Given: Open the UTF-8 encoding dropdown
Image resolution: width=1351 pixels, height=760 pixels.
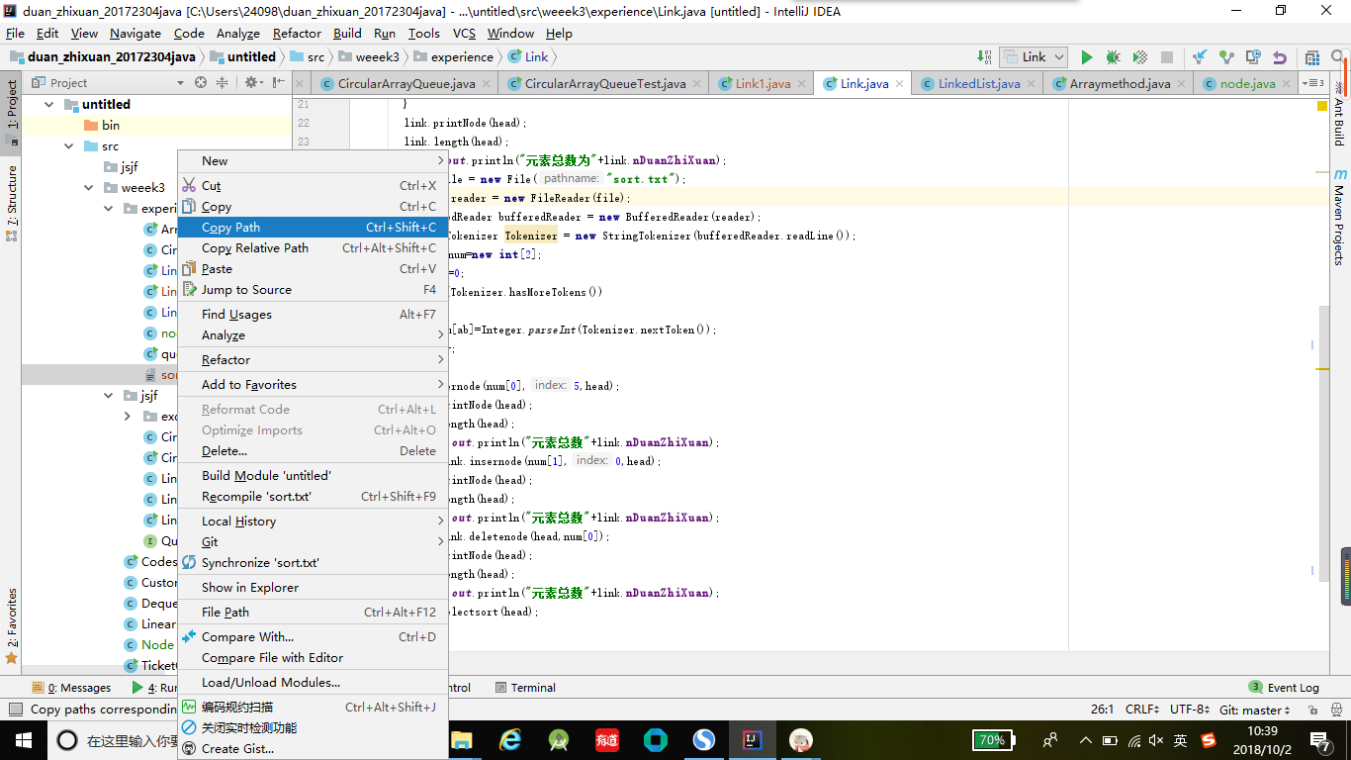Looking at the screenshot, I should (x=1190, y=710).
